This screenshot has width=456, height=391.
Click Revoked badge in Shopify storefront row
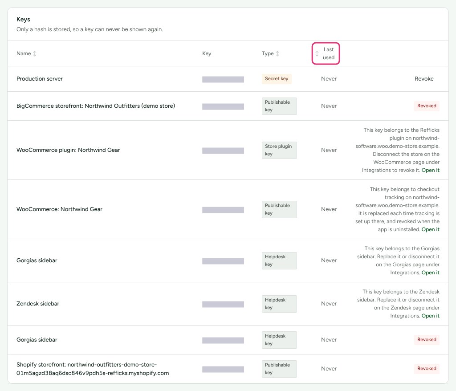[427, 369]
